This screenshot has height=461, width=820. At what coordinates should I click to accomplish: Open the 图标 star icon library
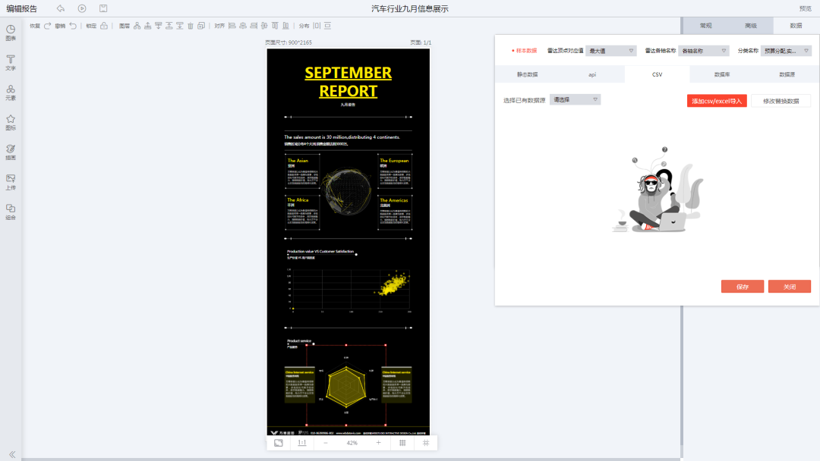point(11,122)
